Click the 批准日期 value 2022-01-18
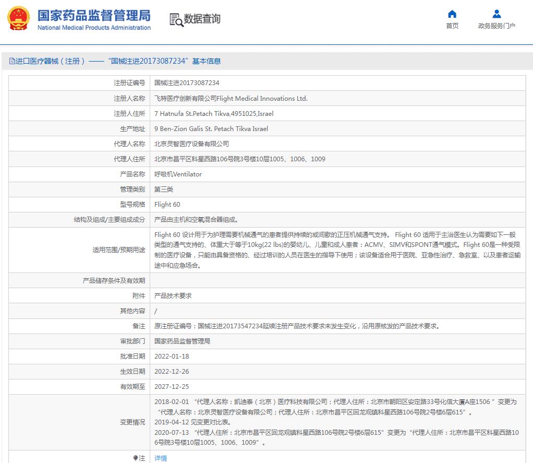 point(172,356)
